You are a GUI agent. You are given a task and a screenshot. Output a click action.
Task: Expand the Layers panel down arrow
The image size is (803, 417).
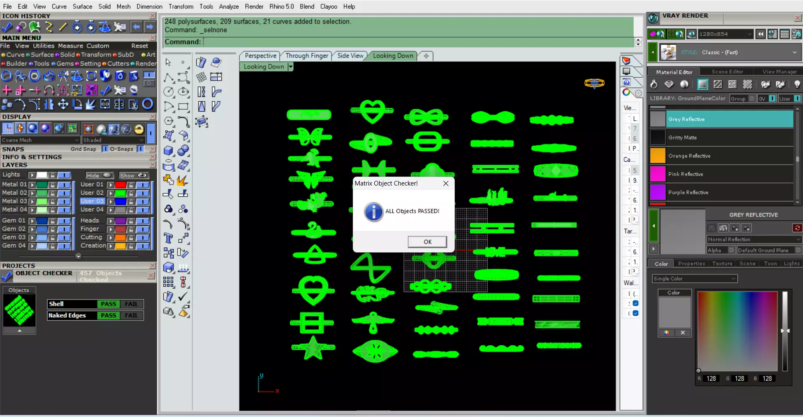[x=78, y=256]
